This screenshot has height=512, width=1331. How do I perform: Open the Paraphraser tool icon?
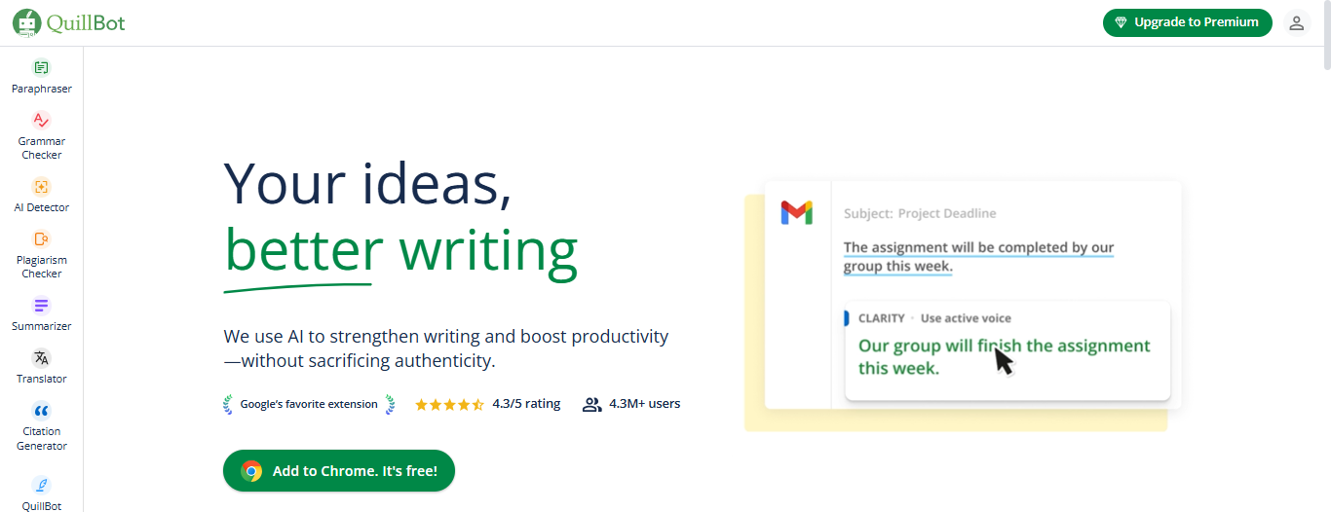[41, 68]
